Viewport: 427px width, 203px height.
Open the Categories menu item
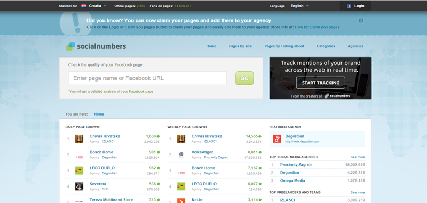326,46
